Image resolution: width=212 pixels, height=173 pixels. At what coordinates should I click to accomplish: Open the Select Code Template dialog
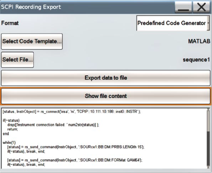(32, 41)
